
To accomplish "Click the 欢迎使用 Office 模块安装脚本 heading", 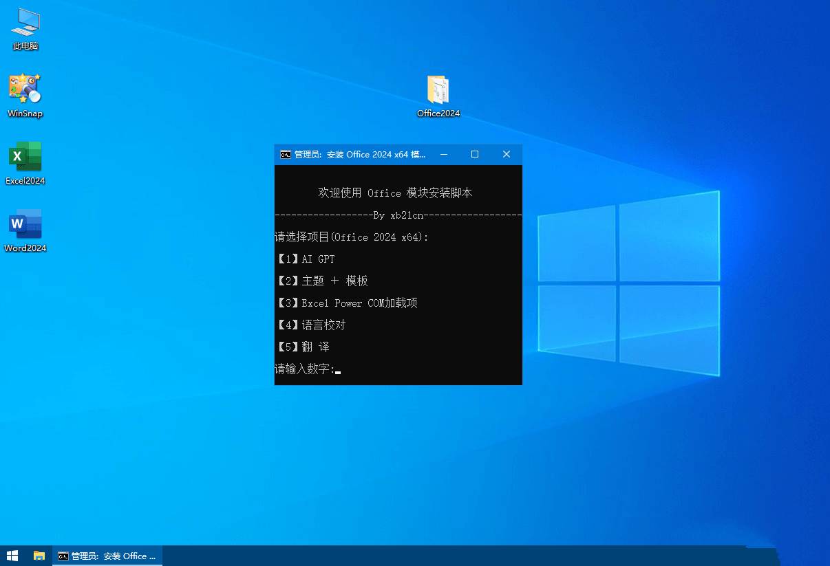I will [x=395, y=193].
